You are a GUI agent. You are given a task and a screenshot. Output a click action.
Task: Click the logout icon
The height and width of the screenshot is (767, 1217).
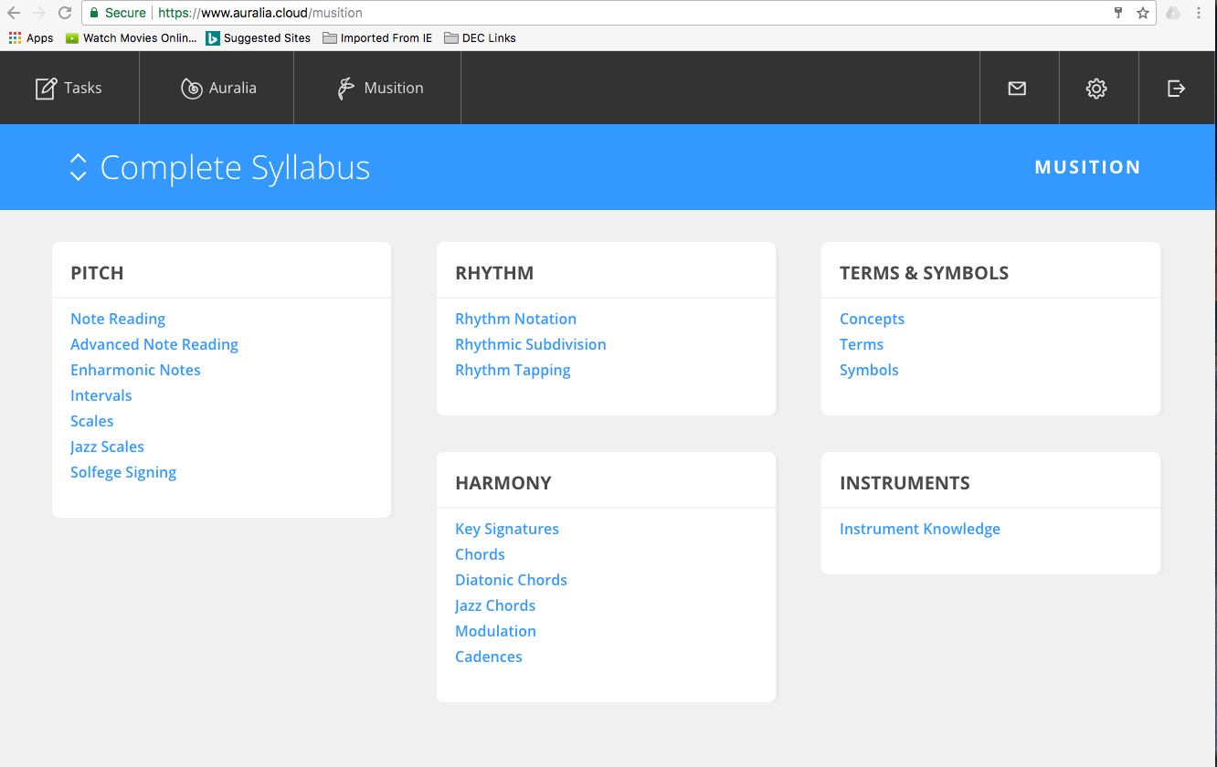coord(1177,89)
